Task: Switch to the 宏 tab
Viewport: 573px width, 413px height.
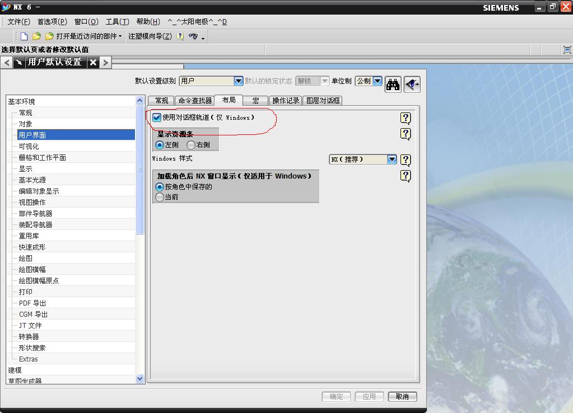Action: pos(255,100)
